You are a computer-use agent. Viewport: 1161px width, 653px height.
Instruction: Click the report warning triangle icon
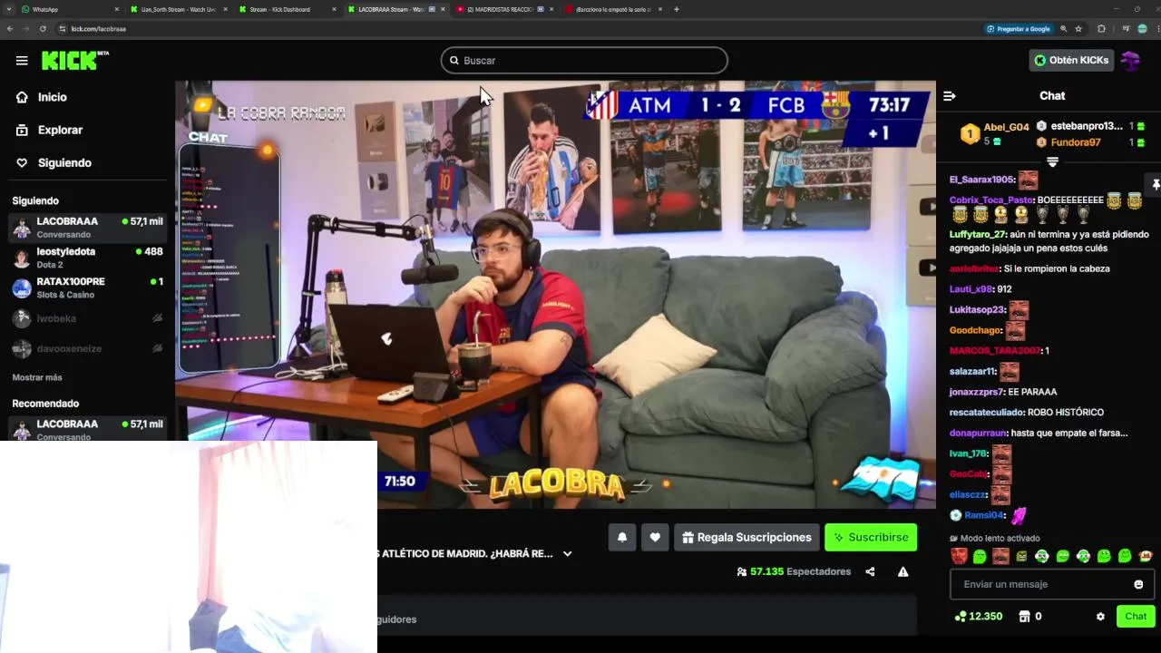(902, 571)
